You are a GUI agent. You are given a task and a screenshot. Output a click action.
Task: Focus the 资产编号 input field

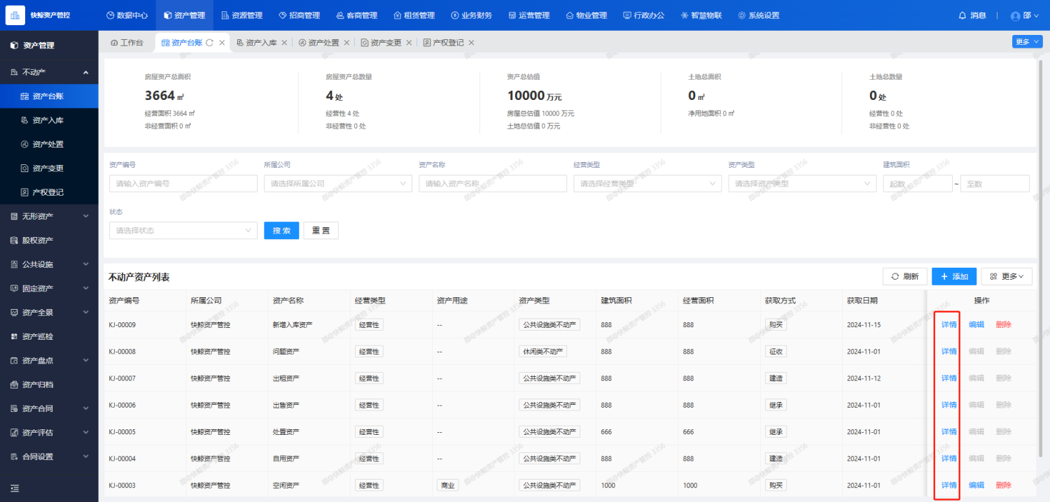(x=183, y=183)
